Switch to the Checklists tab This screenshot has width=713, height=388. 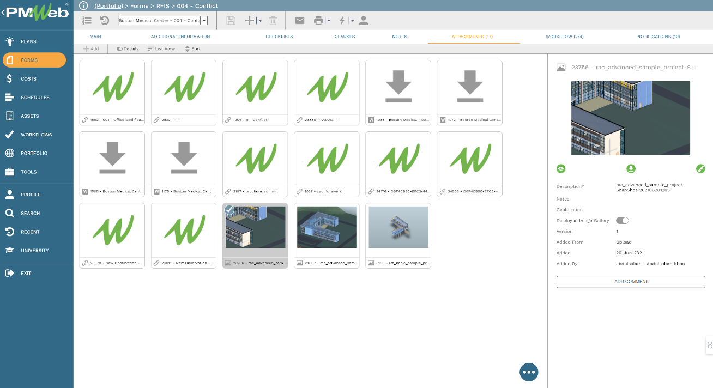(279, 37)
